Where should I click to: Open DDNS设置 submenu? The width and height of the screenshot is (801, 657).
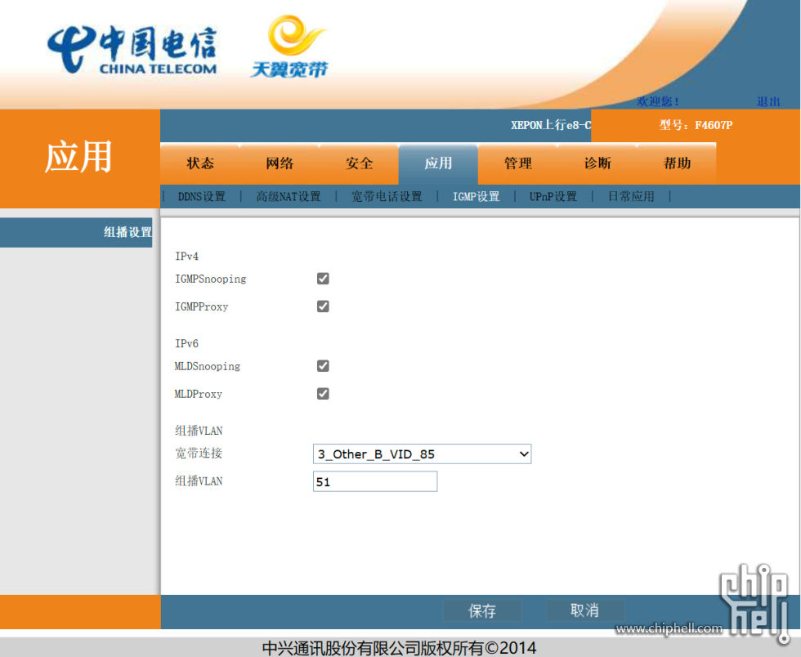click(x=202, y=197)
